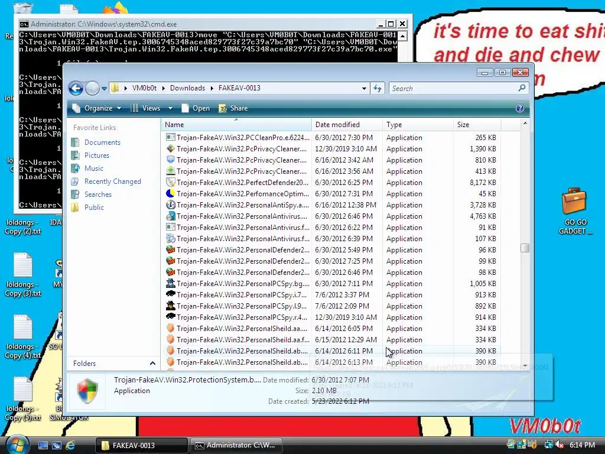Open the Views dropdown arrow

[x=170, y=109]
